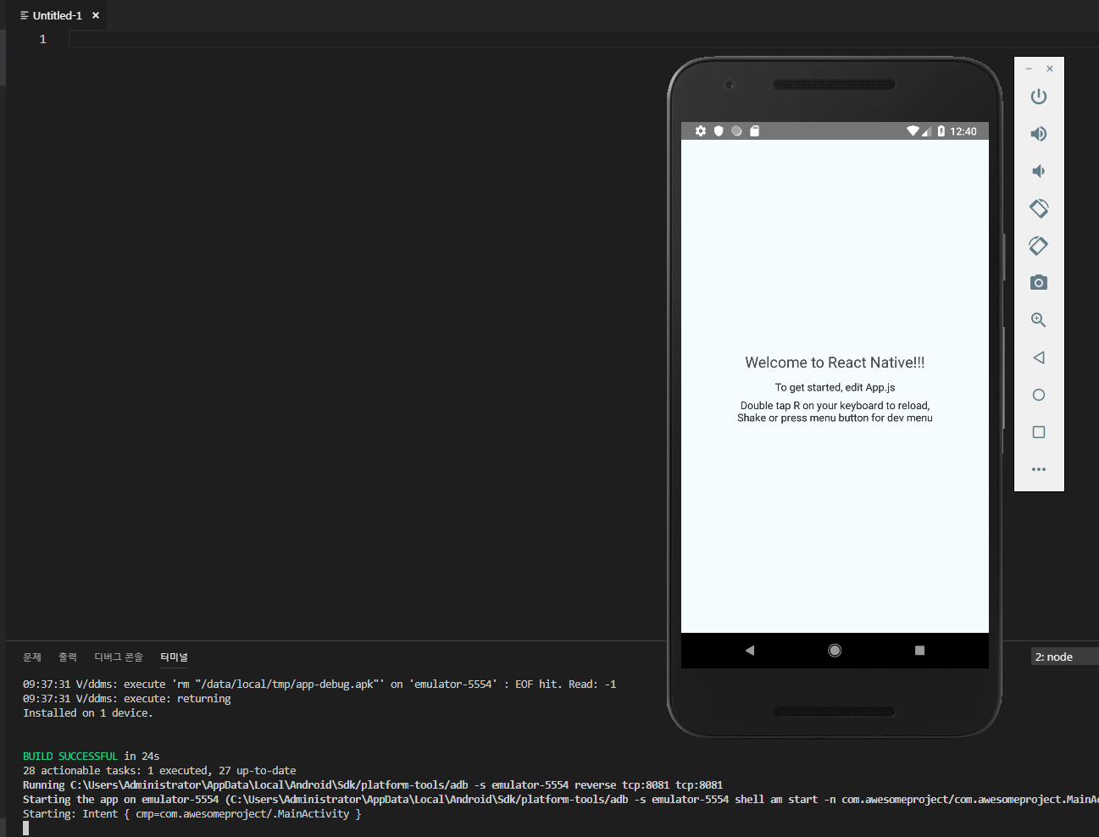Tap the 12:40 clock in the phone status bar
This screenshot has height=837, width=1099.
pos(963,131)
